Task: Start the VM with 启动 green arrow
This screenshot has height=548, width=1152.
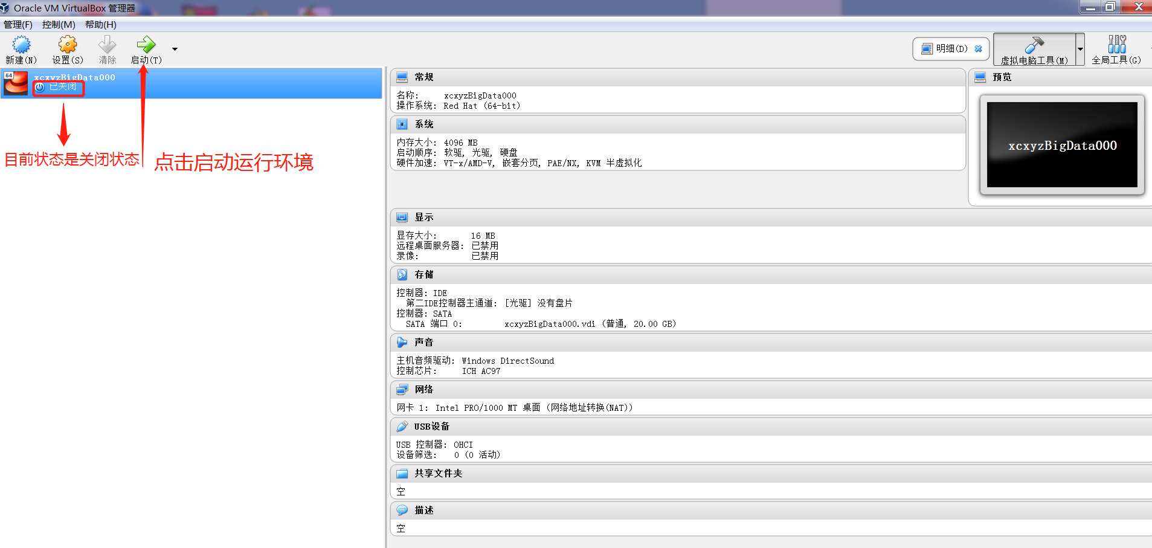Action: point(146,45)
